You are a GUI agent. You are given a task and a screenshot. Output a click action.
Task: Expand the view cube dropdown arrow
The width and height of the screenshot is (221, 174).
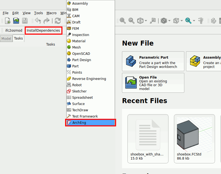(x=146, y=21)
